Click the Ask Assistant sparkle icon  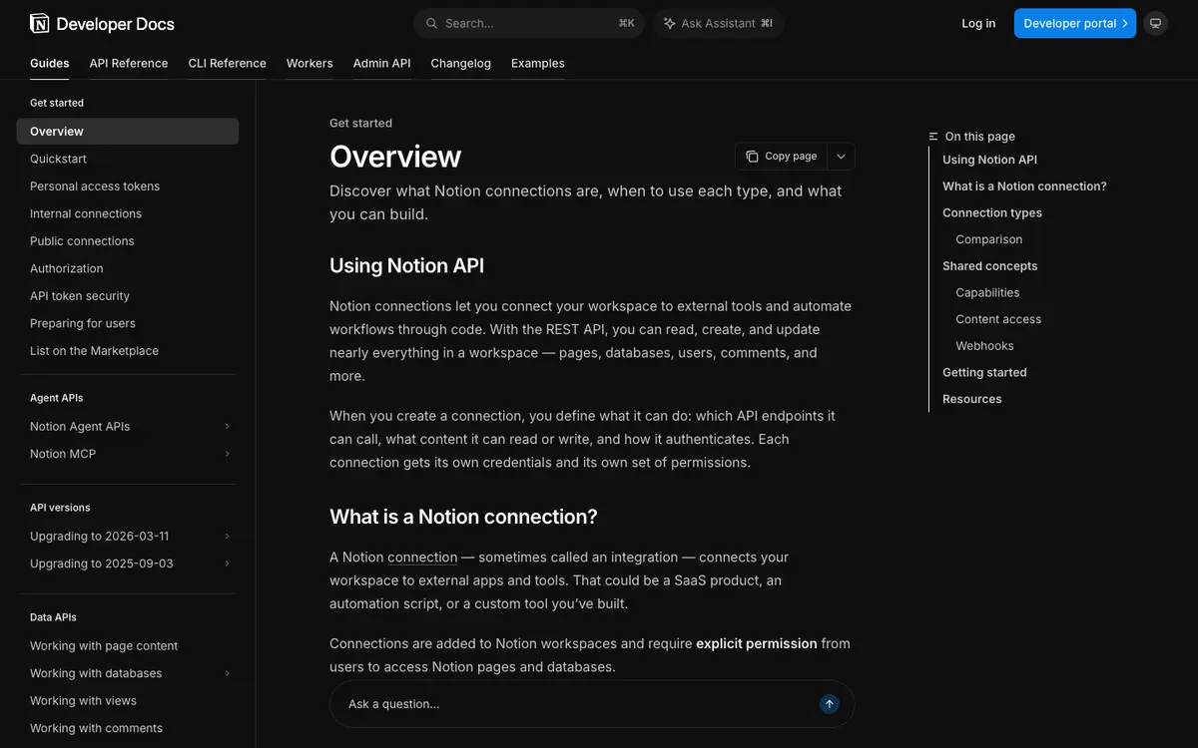[669, 23]
